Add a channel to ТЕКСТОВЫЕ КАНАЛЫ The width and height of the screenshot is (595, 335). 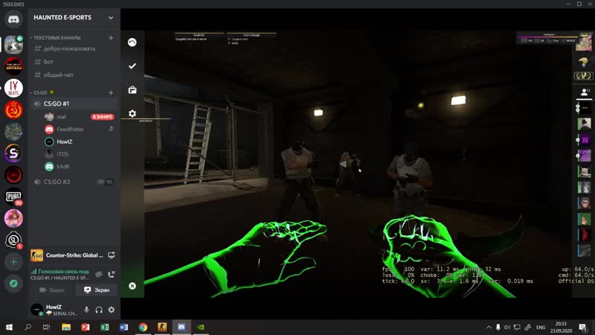pyautogui.click(x=111, y=38)
